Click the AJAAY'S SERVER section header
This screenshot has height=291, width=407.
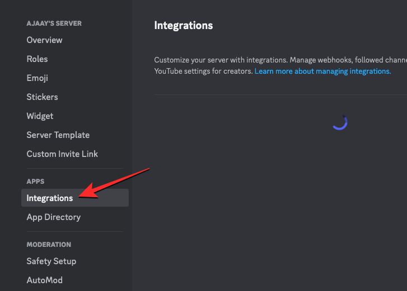pos(54,23)
